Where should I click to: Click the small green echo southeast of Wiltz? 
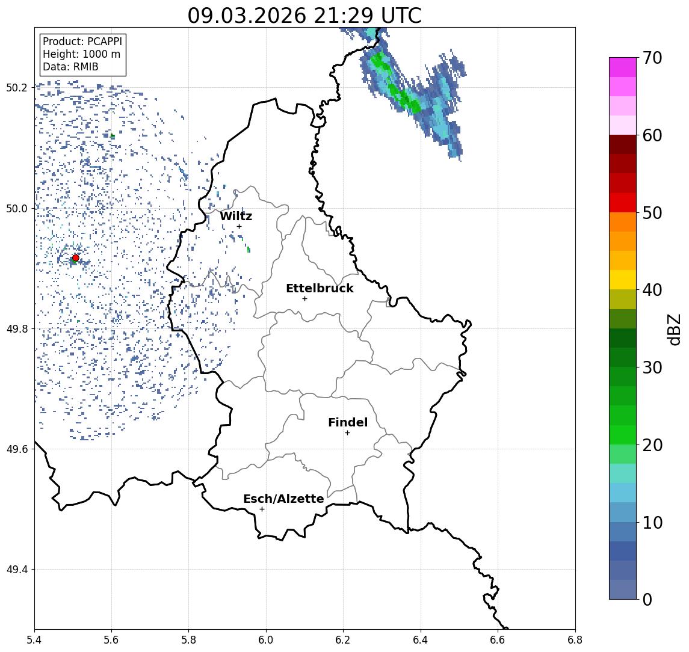[x=249, y=250]
